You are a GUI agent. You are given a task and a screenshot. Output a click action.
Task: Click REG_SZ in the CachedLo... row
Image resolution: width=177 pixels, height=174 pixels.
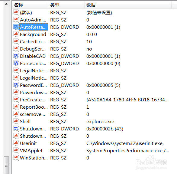pos(58,41)
